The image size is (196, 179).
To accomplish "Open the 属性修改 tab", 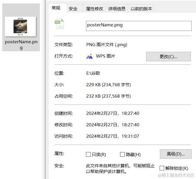I will [95, 9].
